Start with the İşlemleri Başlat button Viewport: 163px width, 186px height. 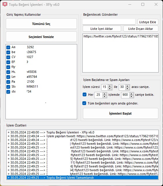tap(121, 113)
